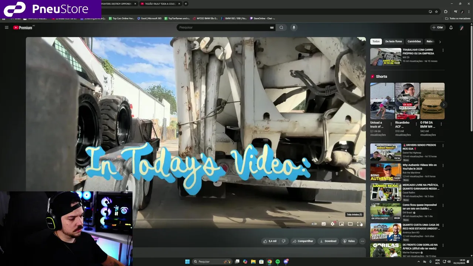Image resolution: width=473 pixels, height=266 pixels.
Task: Switch to miniplayer mode
Action: (341, 224)
